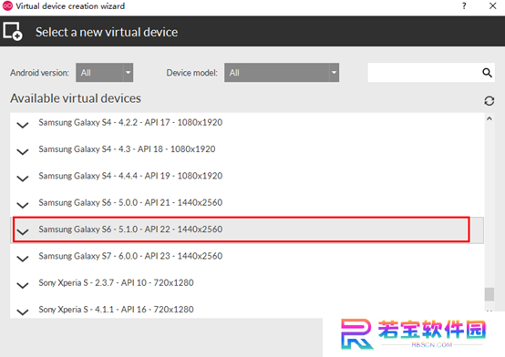
Task: Click the help question mark button
Action: point(464,5)
